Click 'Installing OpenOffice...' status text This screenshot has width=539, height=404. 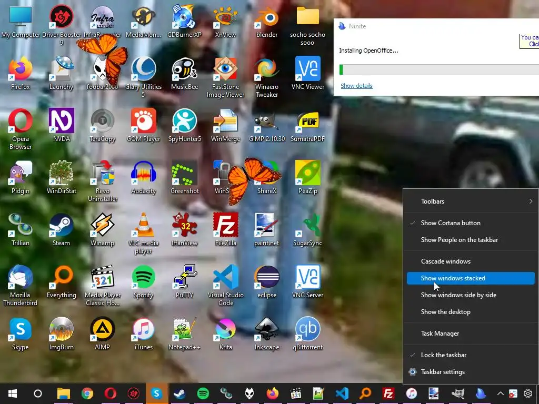(x=369, y=50)
